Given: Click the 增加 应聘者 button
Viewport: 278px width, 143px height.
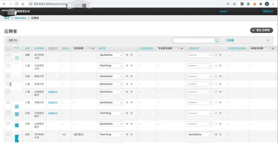Looking at the screenshot, I should [262, 30].
